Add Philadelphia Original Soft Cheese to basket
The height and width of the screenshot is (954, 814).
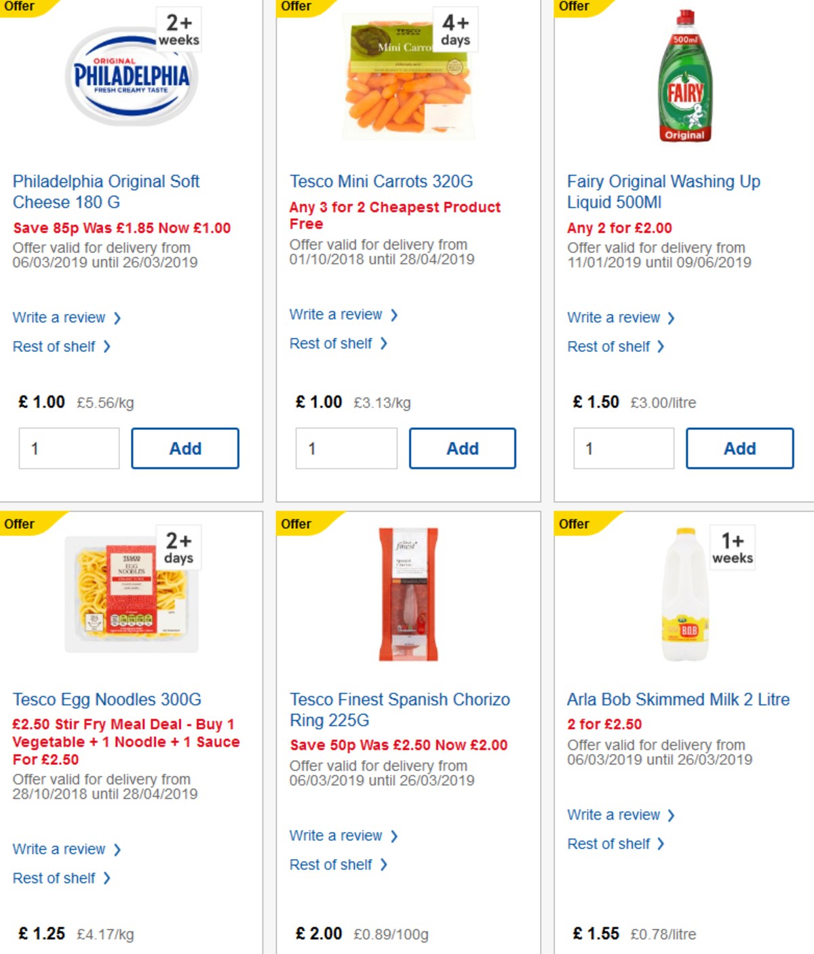click(x=185, y=448)
